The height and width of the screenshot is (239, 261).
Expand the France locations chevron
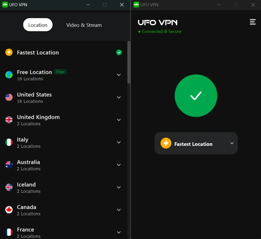[x=119, y=232]
